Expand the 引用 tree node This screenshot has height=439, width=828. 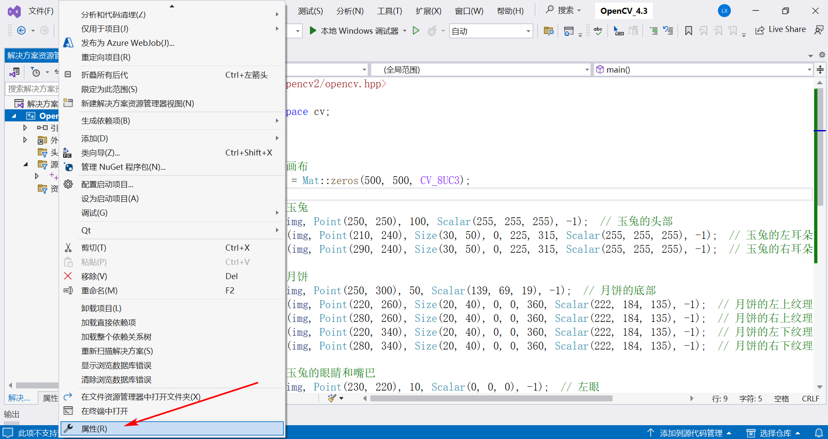[25, 127]
